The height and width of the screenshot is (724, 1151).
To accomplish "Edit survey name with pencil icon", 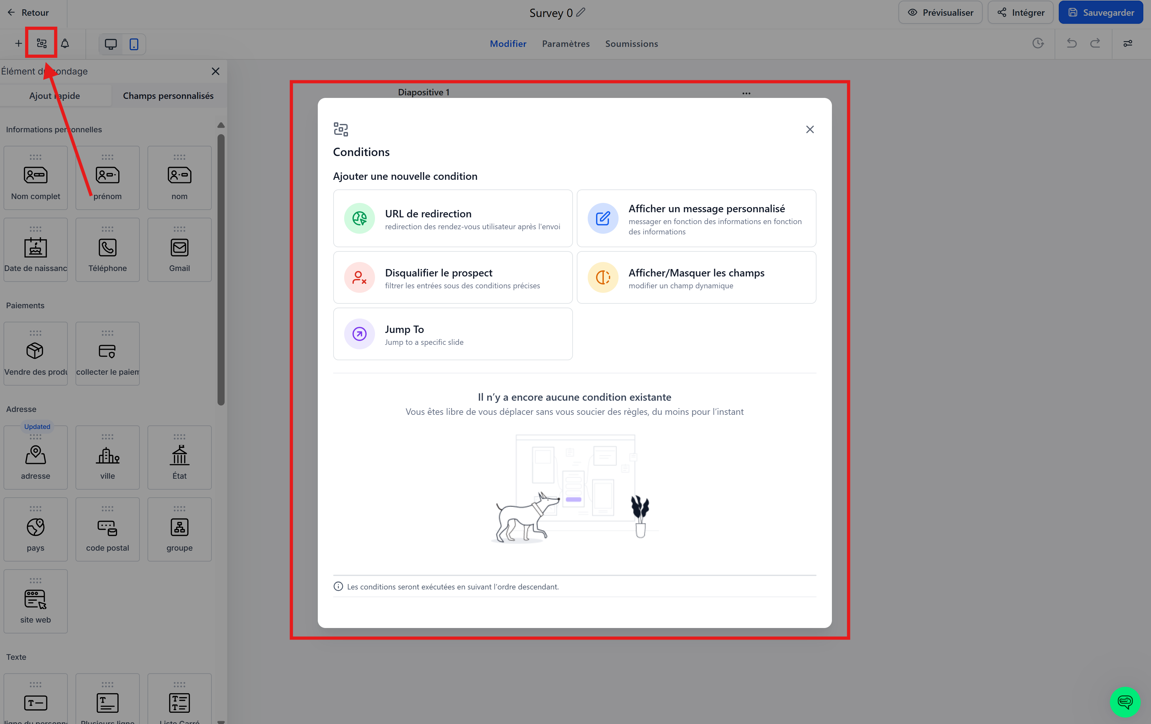I will [x=581, y=13].
